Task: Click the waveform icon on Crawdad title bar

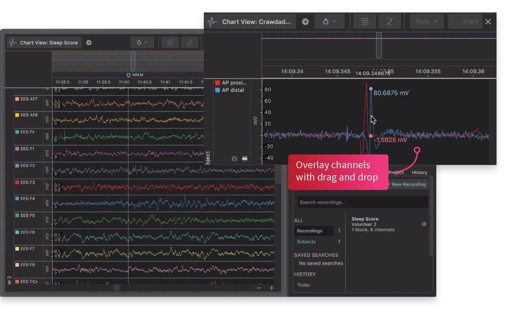Action: [212, 21]
